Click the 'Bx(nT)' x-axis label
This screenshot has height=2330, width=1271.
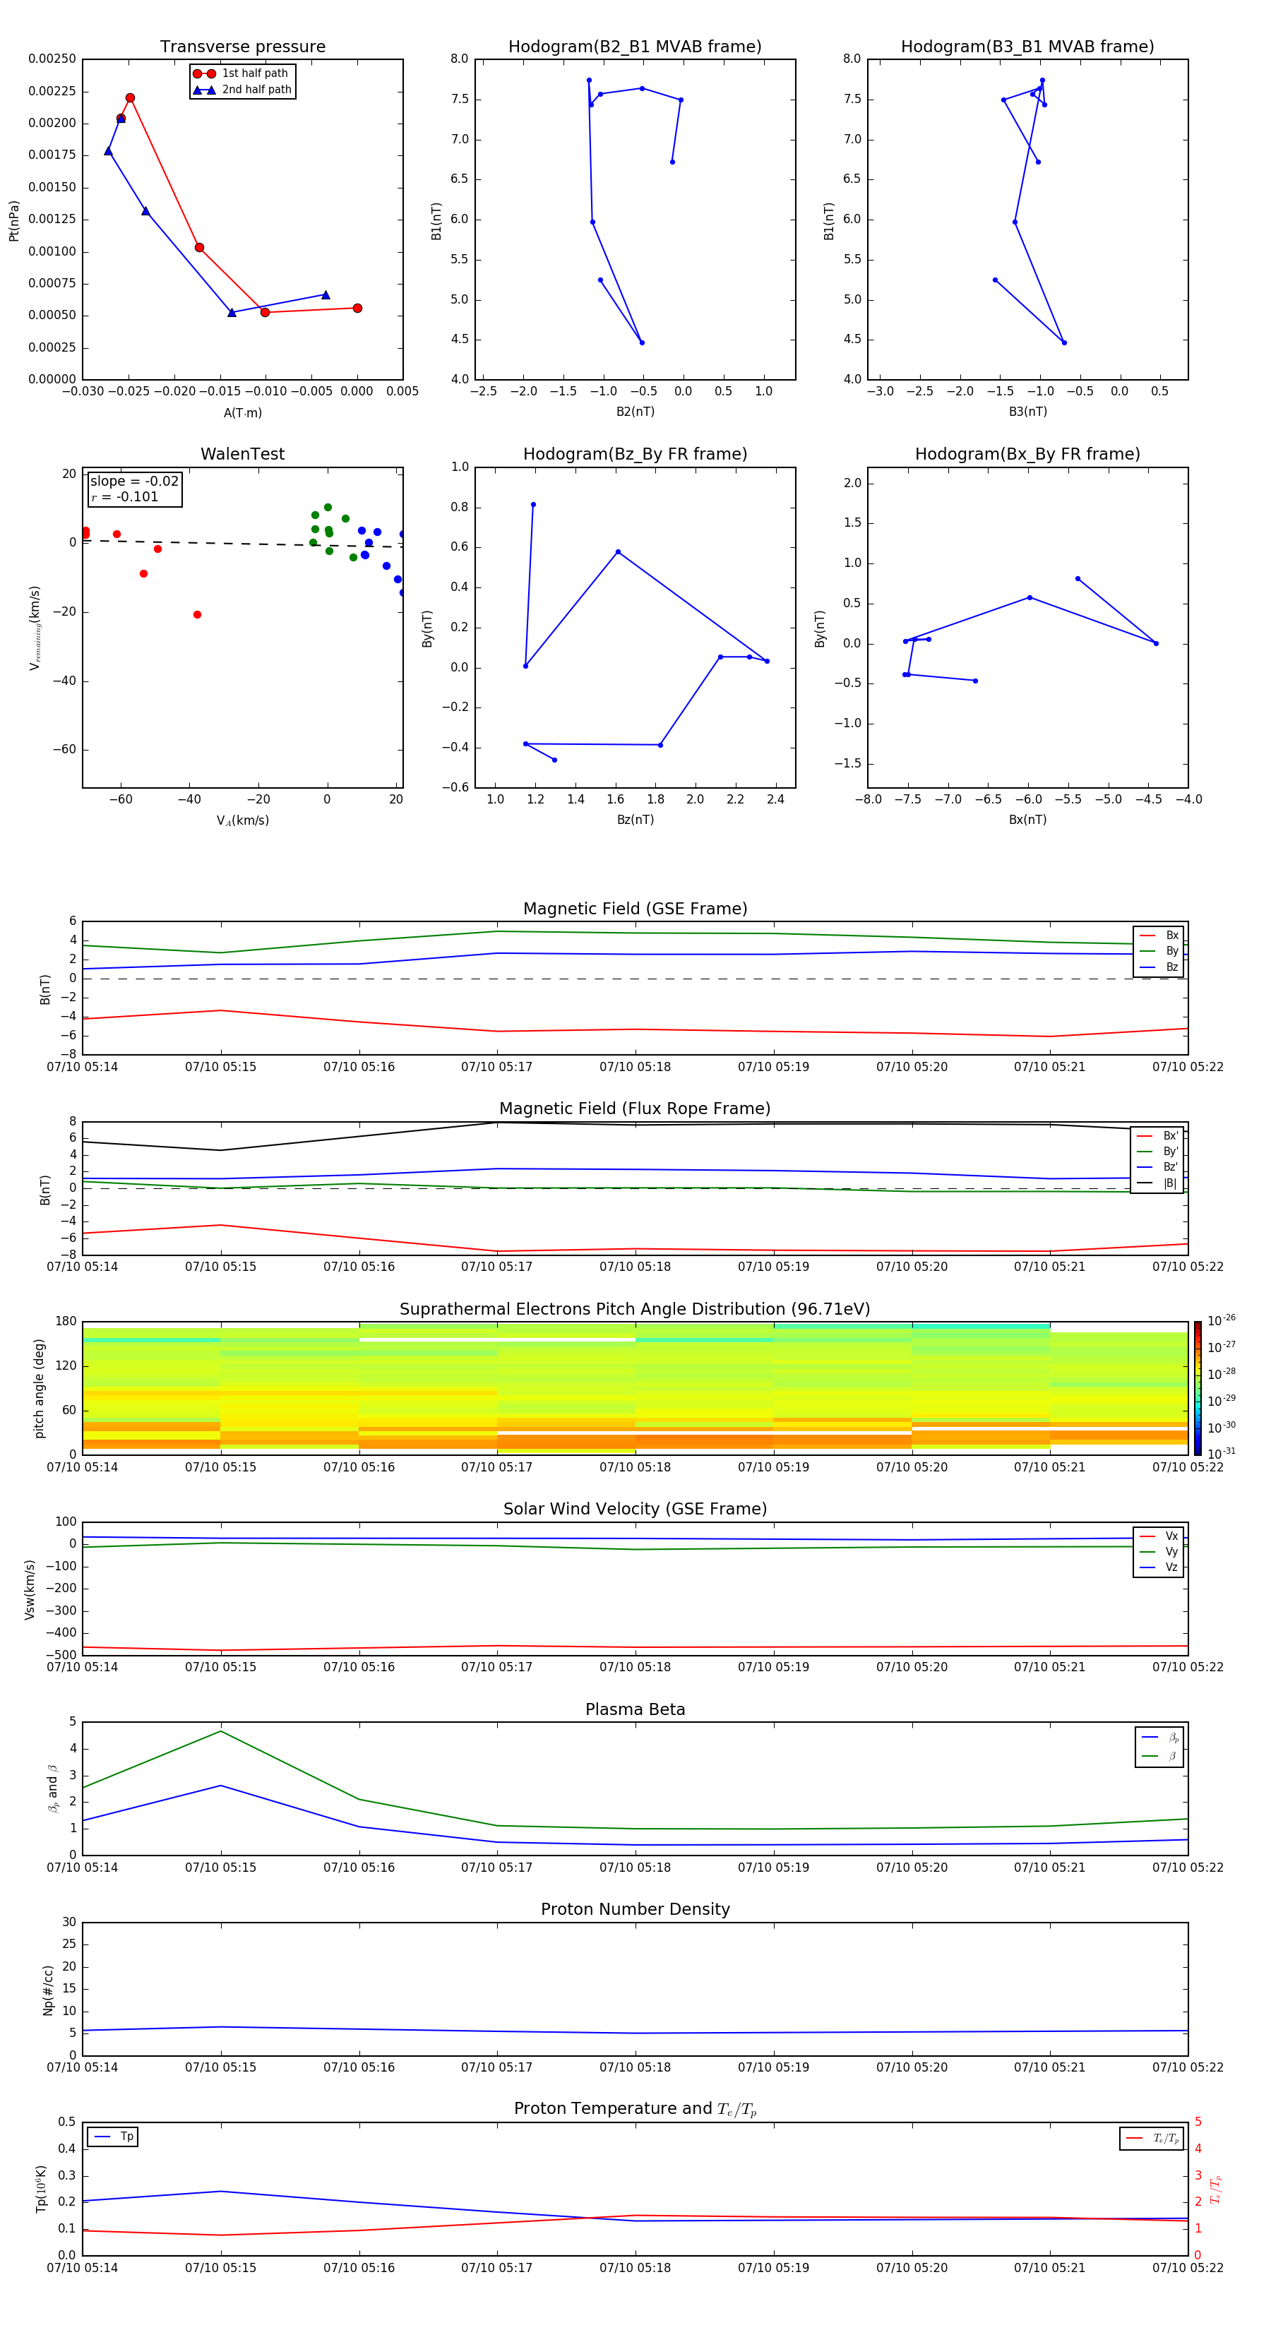(1027, 820)
